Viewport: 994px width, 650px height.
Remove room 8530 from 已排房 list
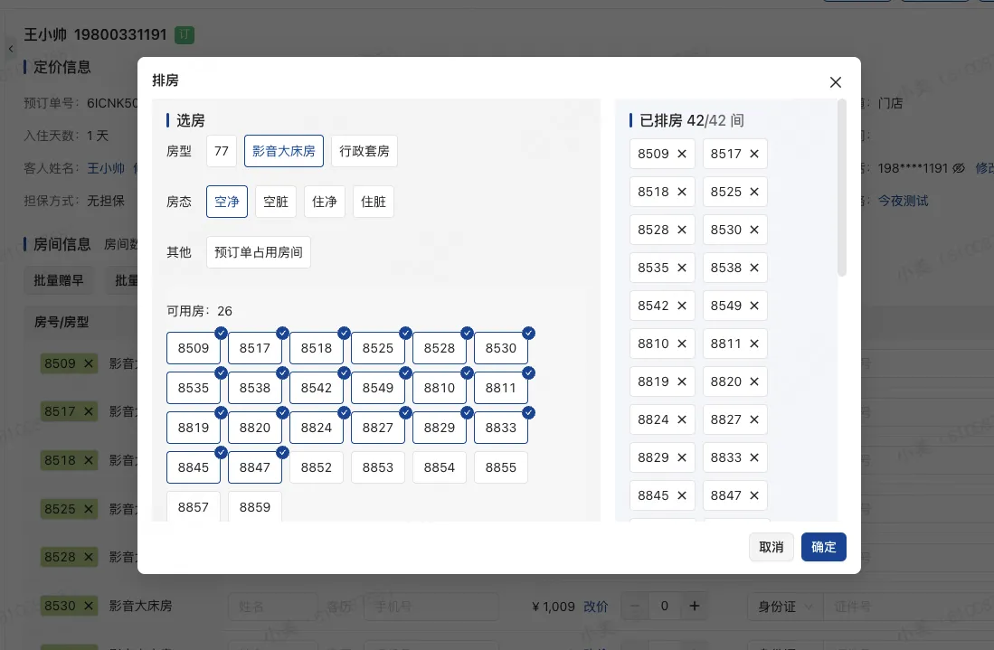pyautogui.click(x=753, y=230)
